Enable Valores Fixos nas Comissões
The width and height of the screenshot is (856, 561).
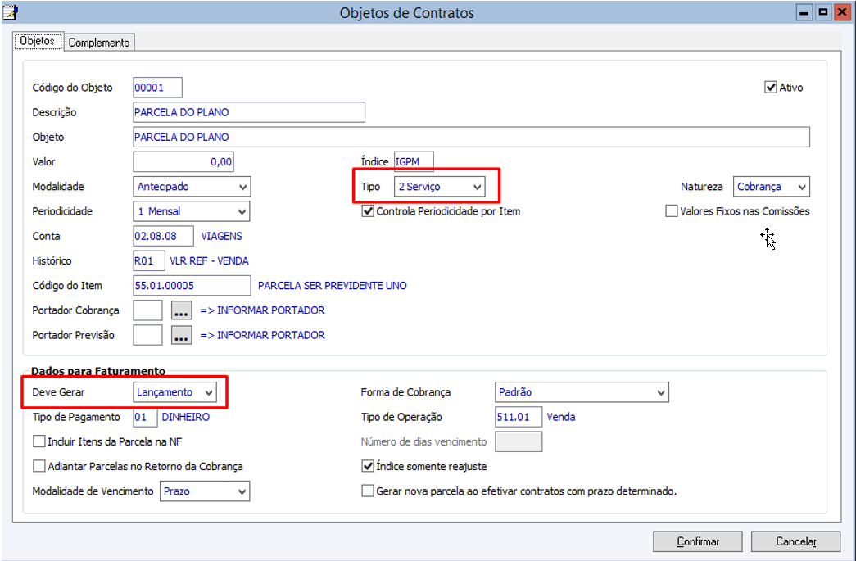pos(672,211)
